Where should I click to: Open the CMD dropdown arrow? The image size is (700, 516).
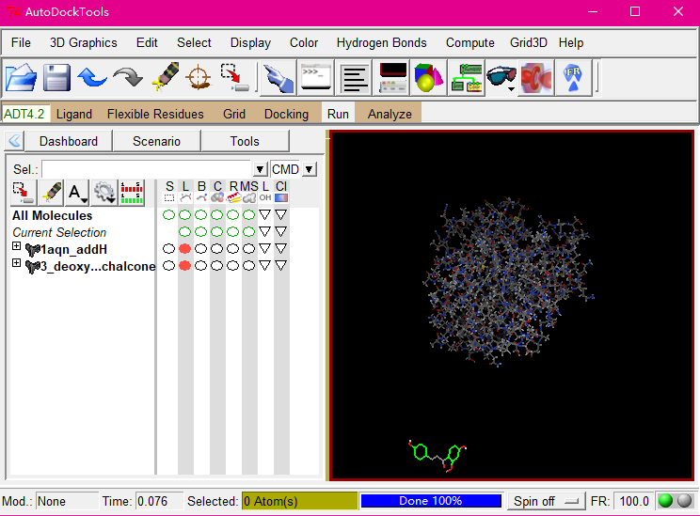click(x=309, y=169)
